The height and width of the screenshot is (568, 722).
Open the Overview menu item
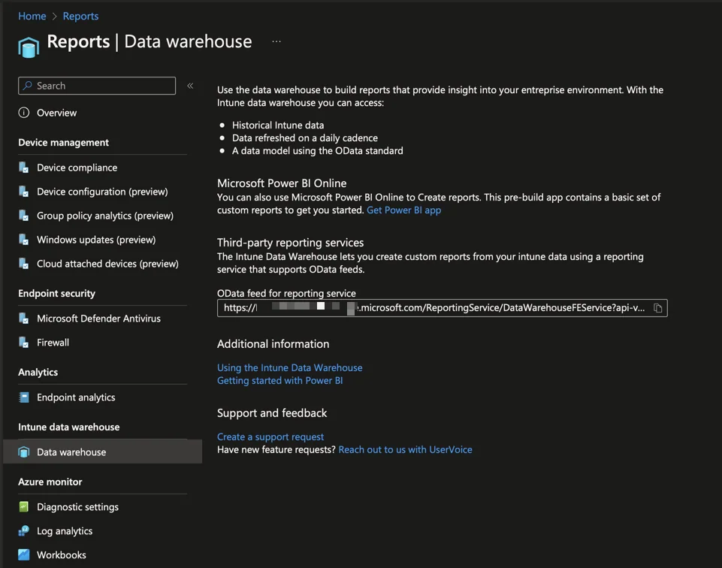[x=56, y=113]
